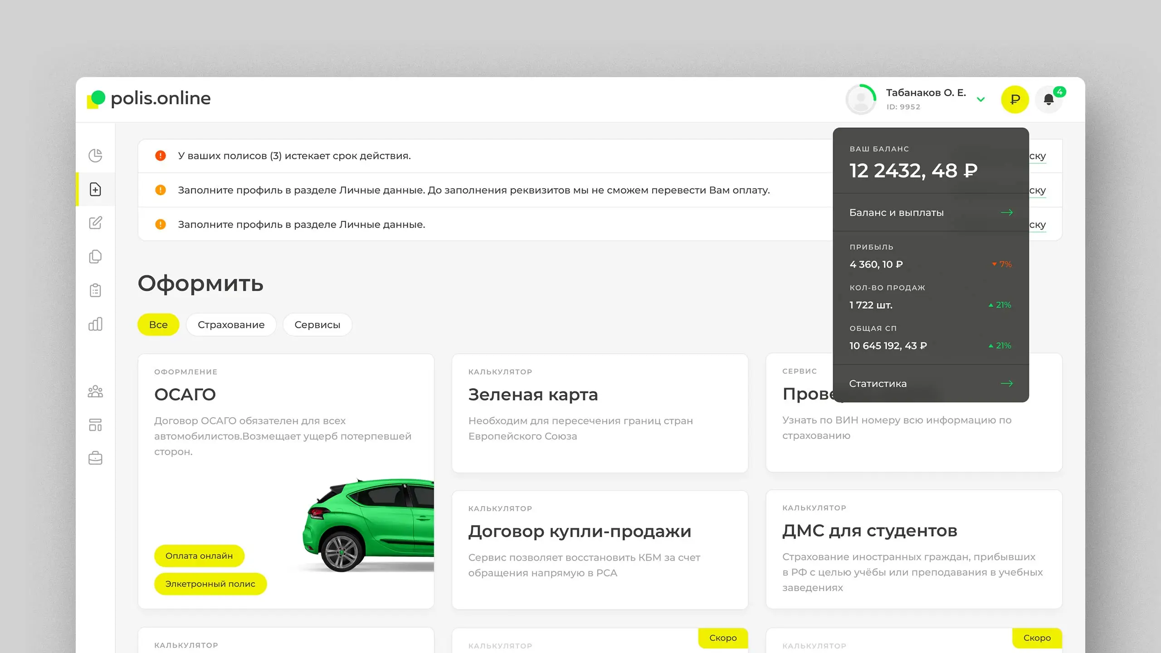1161x653 pixels.
Task: Click the user avatar picture
Action: (861, 99)
